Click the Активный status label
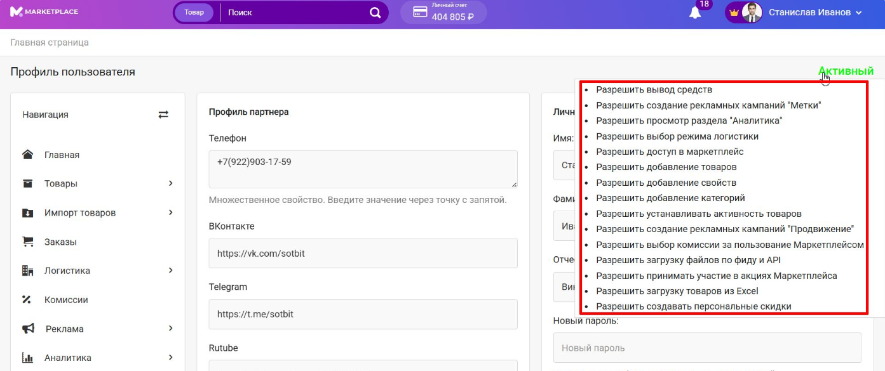This screenshot has height=371, width=885. 846,71
